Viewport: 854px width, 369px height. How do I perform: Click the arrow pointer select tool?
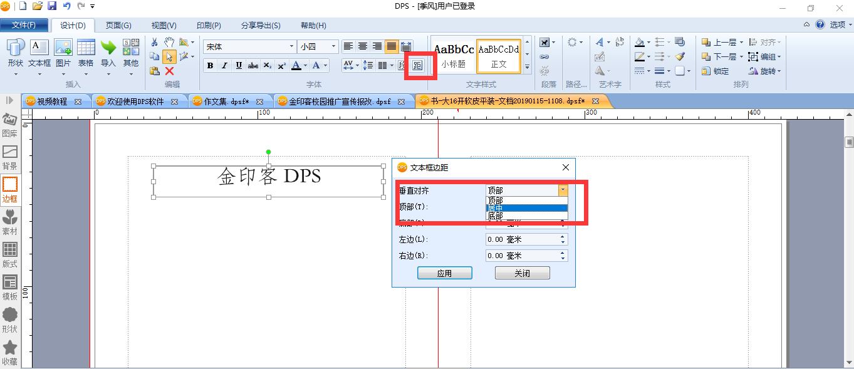coord(169,56)
